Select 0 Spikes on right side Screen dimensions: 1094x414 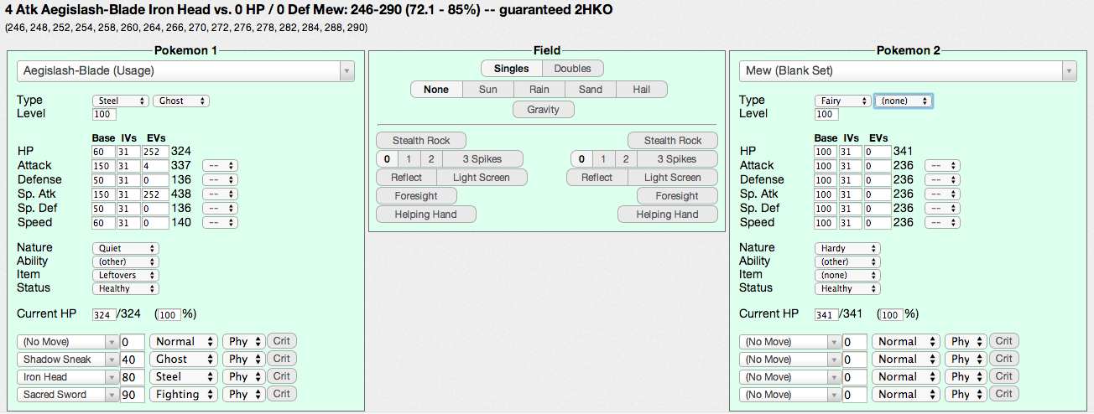pos(581,159)
